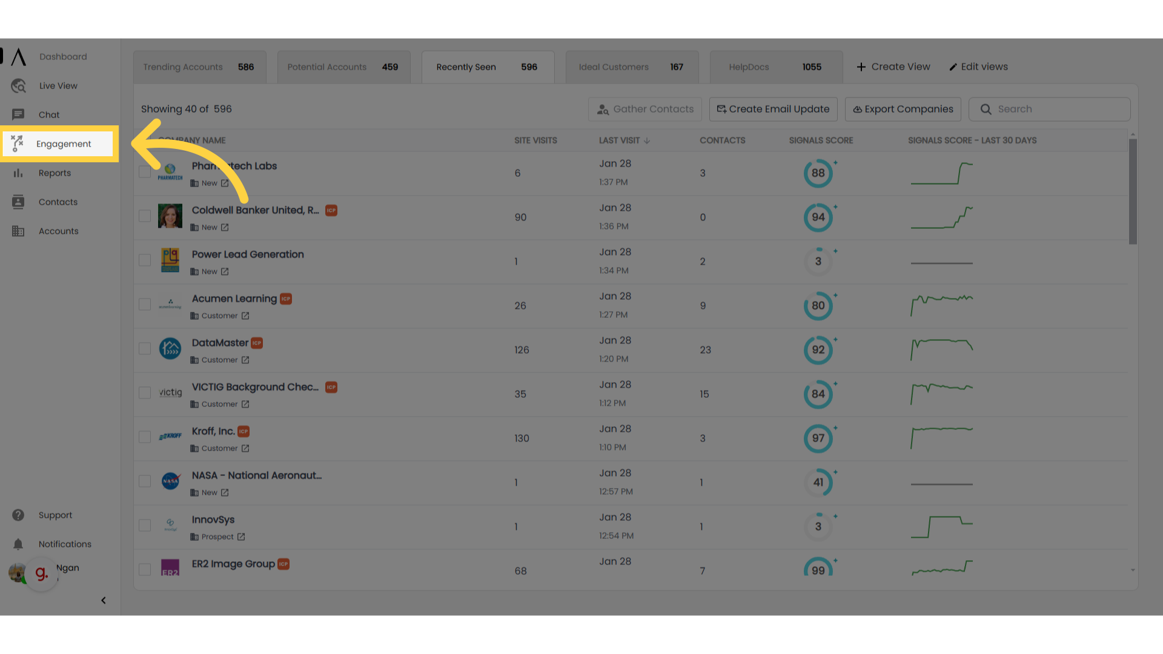Click the signals score 92 ring for DataMaster
Image resolution: width=1163 pixels, height=654 pixels.
pyautogui.click(x=818, y=350)
